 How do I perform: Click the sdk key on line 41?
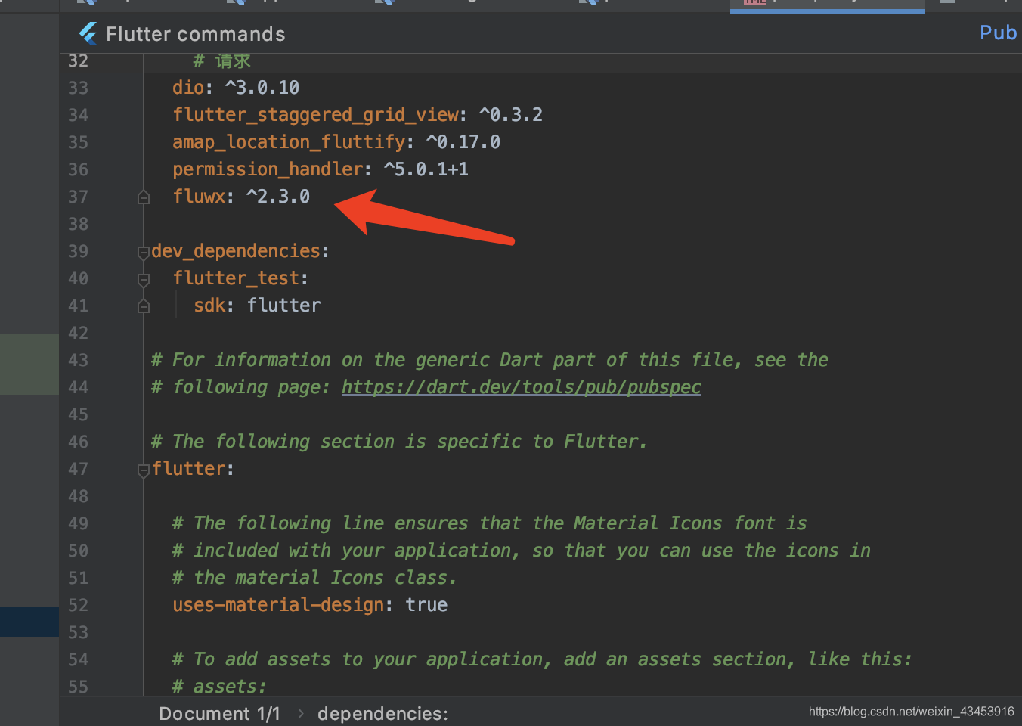pos(209,306)
